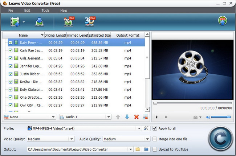Sort by Name column header arrow
The height and width of the screenshot is (156, 236).
[x=42, y=35]
